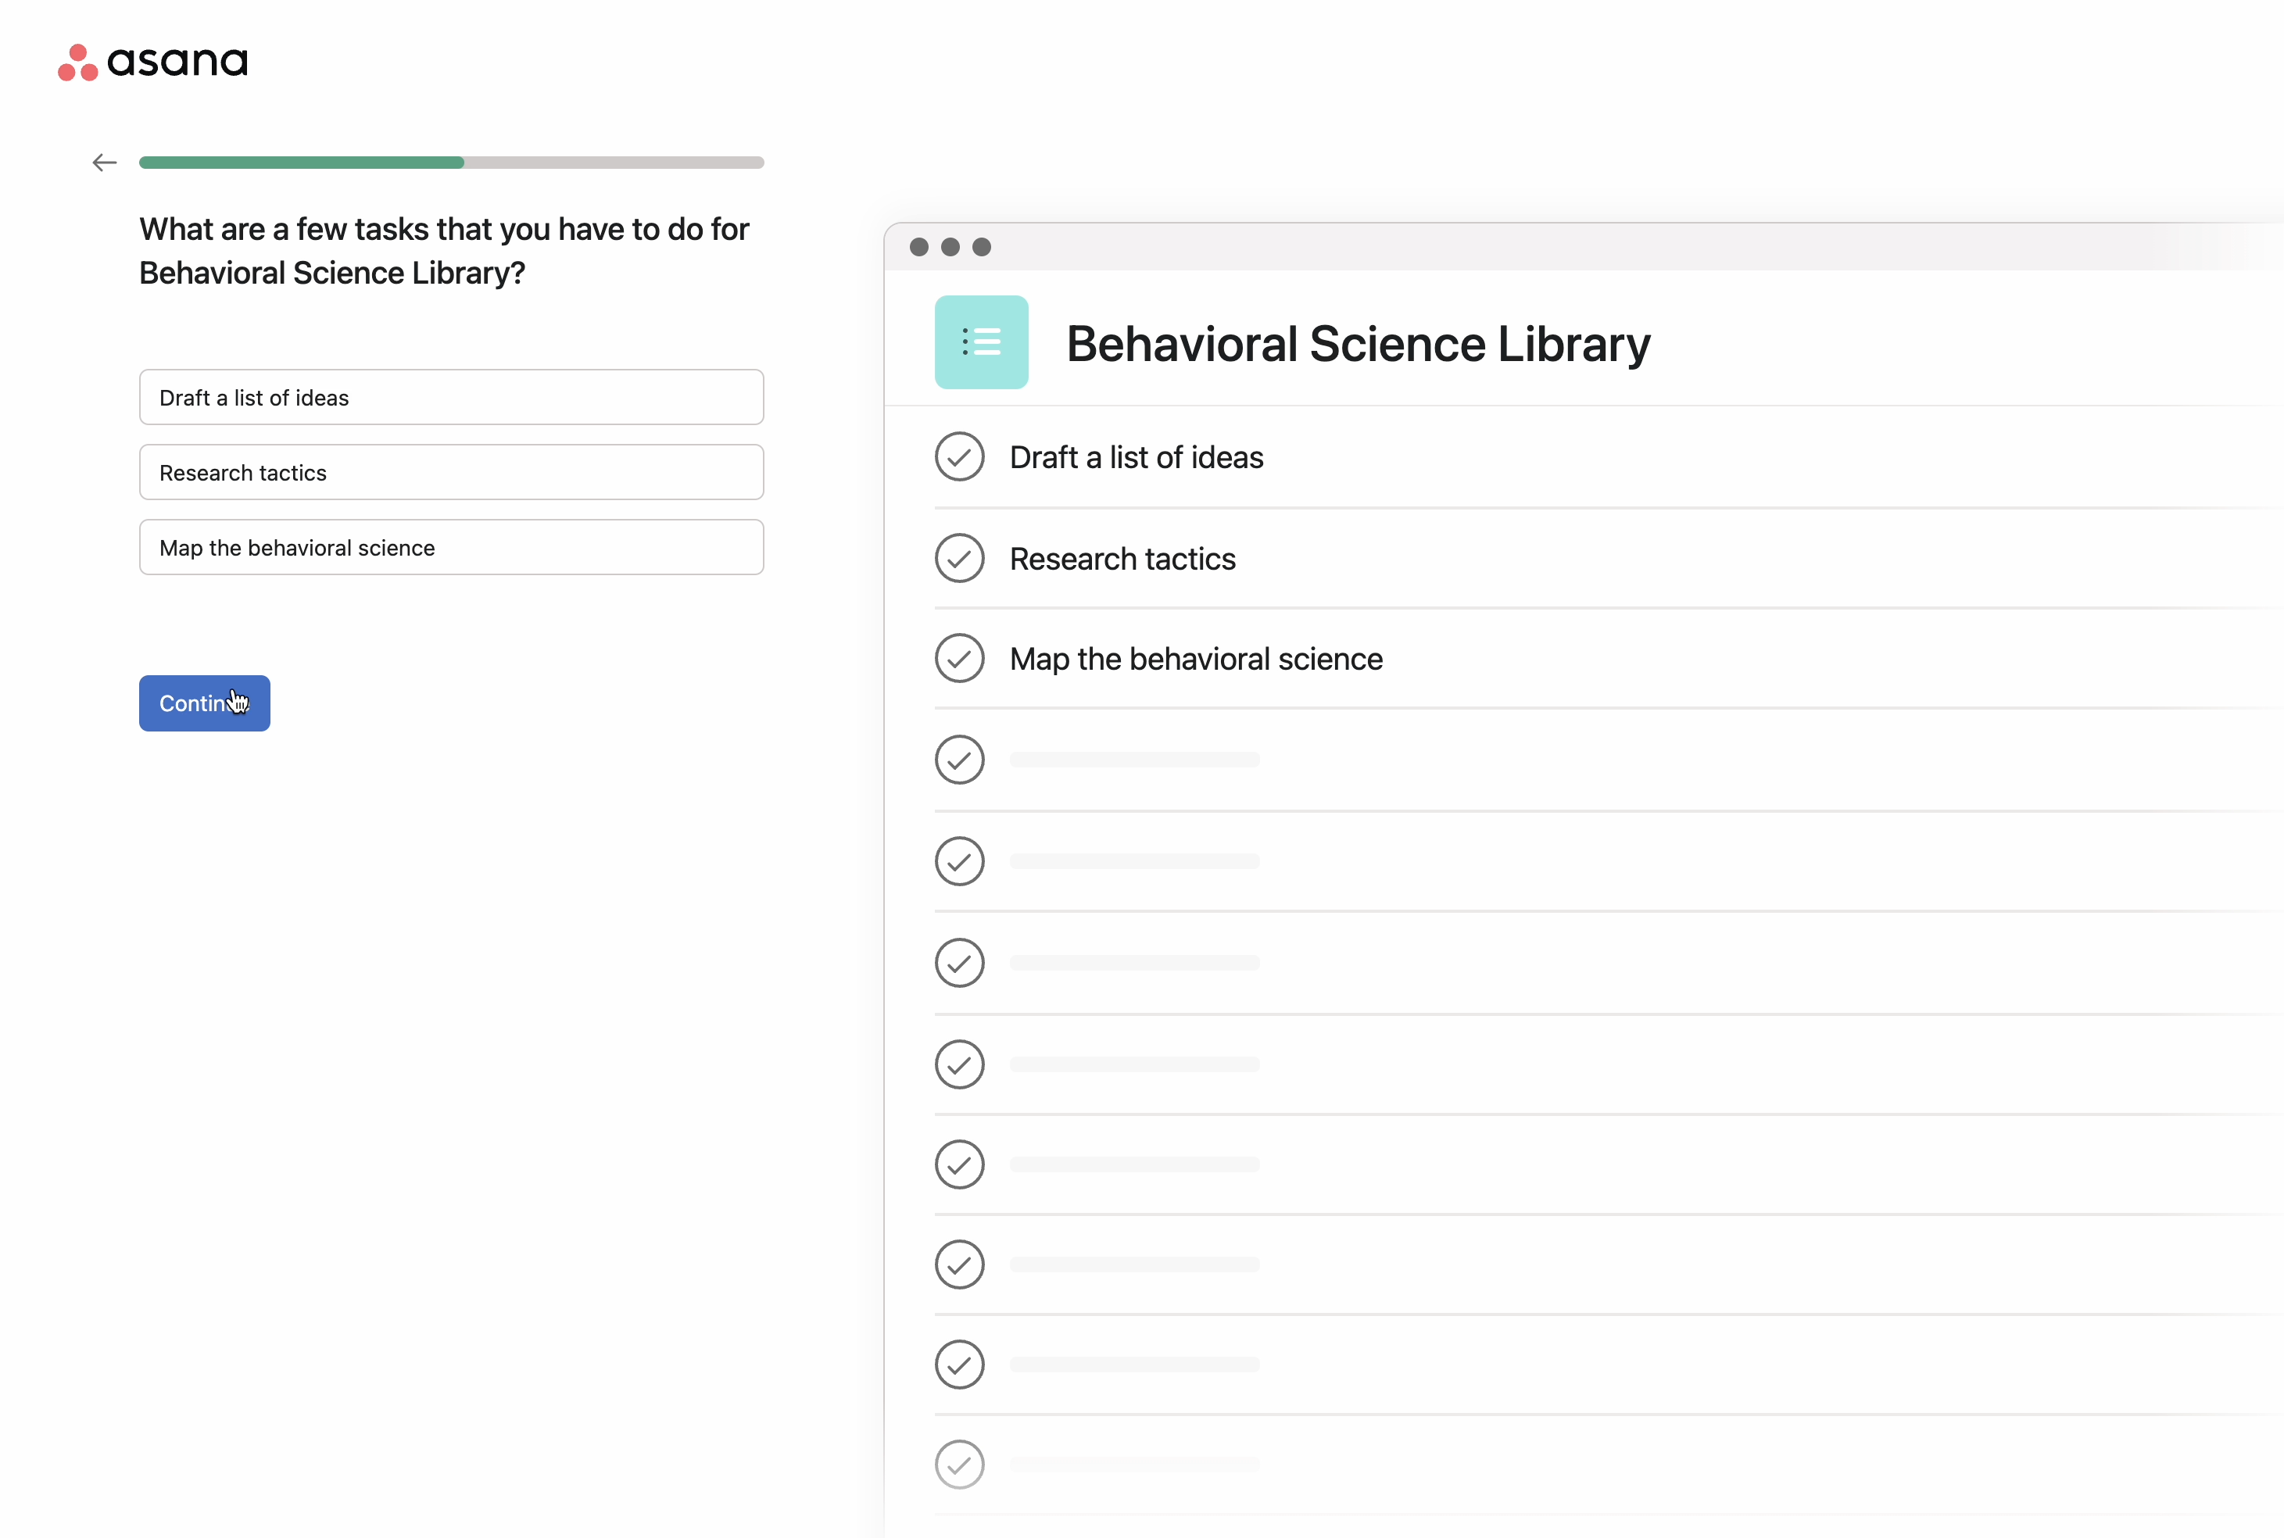Click the Behavioral Science Library title
This screenshot has height=1538, width=2284.
(x=1358, y=342)
